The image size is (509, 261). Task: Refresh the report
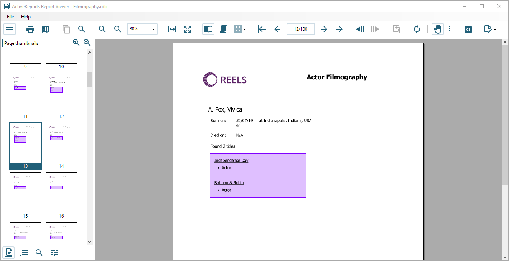pyautogui.click(x=417, y=29)
